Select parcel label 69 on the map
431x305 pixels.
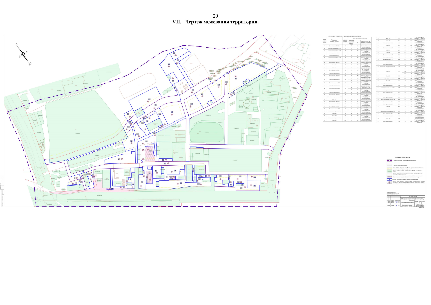[149, 99]
